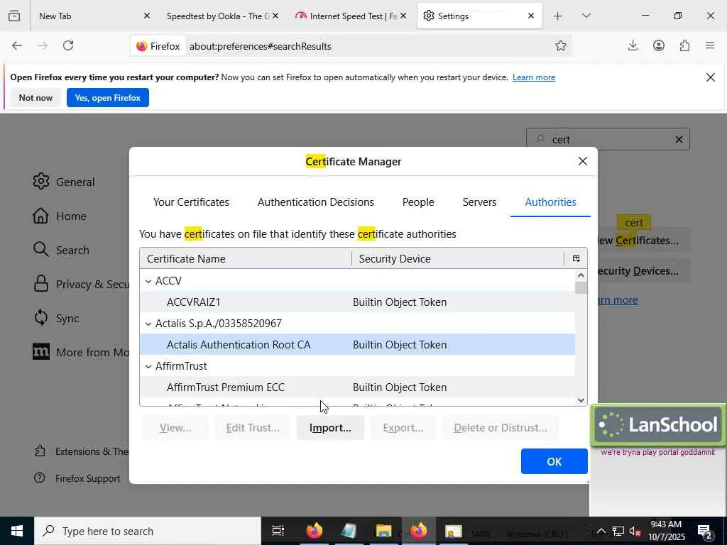Close the Settings tab

click(x=531, y=16)
